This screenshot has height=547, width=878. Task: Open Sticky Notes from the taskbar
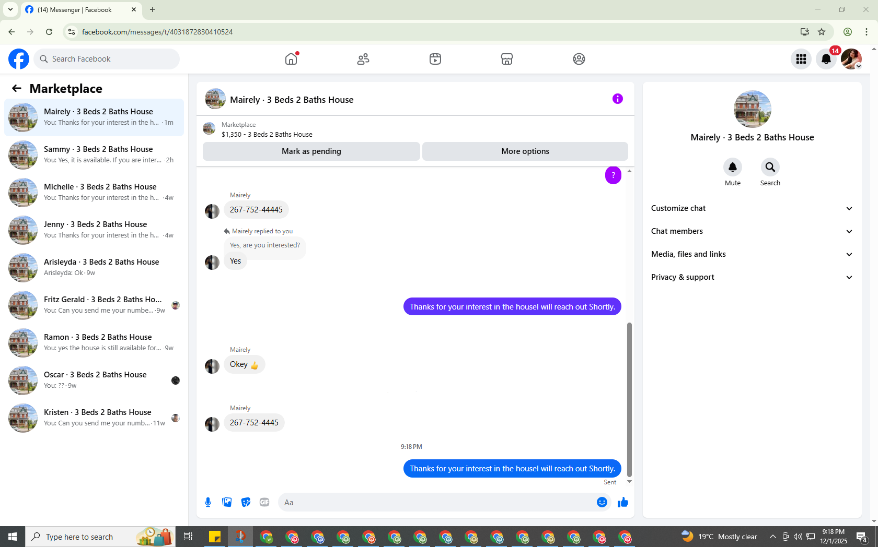pos(215,537)
